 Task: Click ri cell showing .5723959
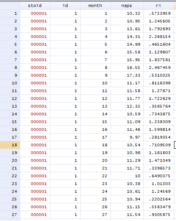coord(159,14)
